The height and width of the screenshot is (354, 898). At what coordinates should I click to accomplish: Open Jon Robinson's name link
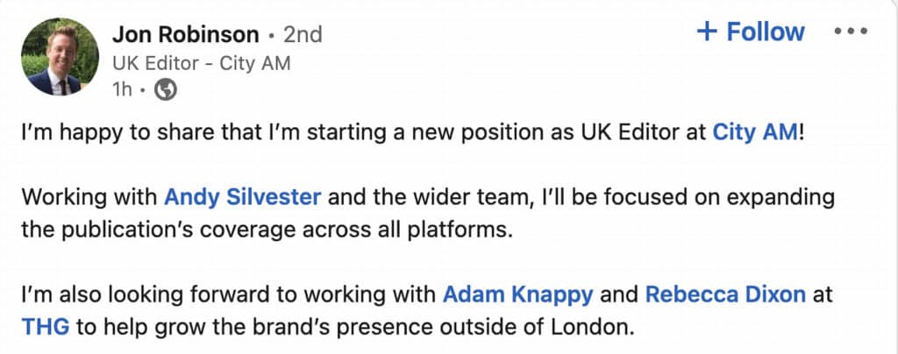coord(186,35)
